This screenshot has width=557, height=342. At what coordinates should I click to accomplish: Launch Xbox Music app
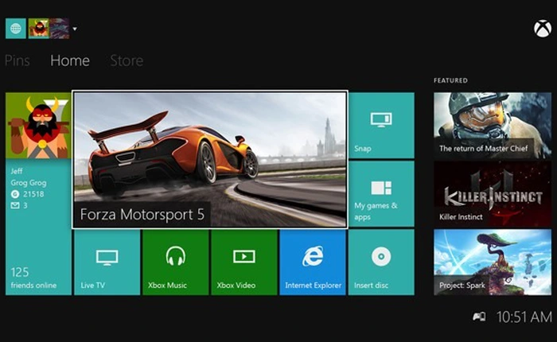click(176, 262)
